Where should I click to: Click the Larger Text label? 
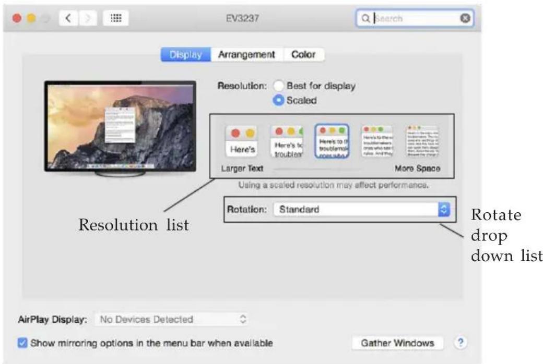242,168
